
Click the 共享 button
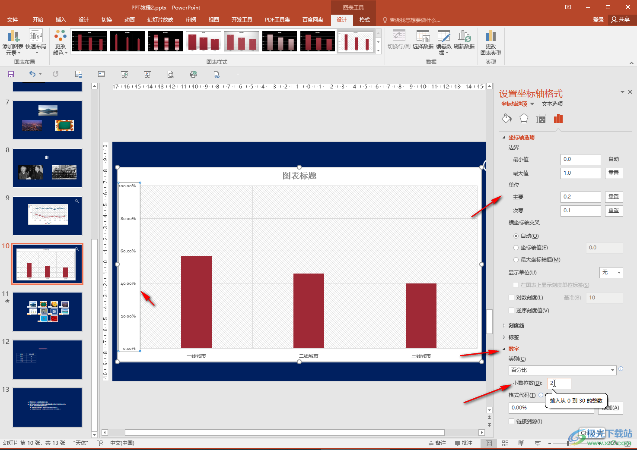tap(621, 19)
